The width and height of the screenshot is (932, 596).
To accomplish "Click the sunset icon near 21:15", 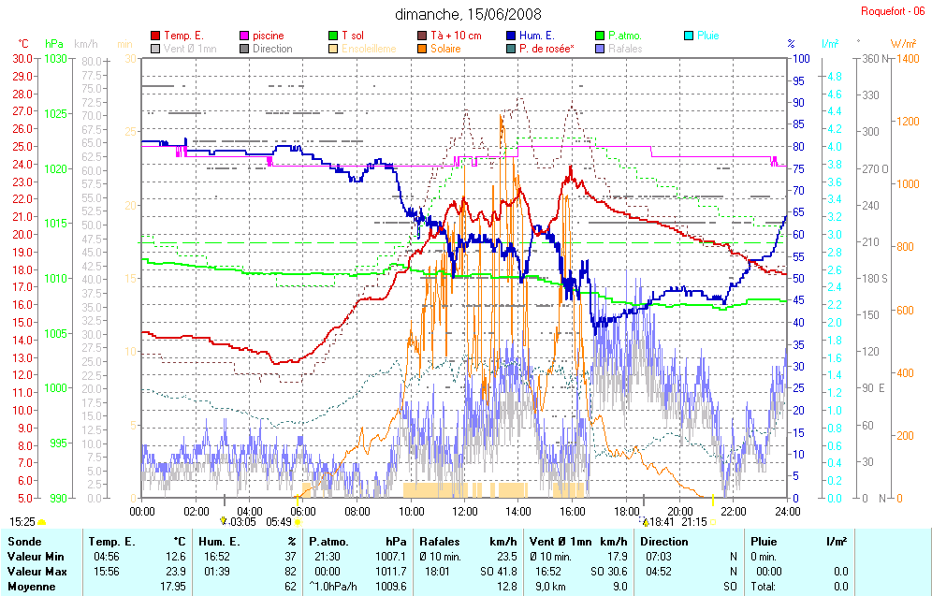I will tap(713, 522).
